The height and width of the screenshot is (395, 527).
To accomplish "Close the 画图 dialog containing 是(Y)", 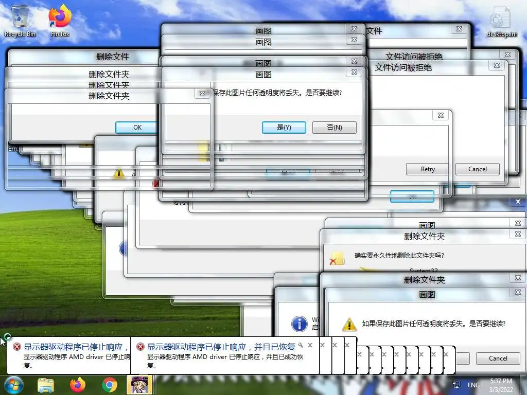I will [354, 72].
